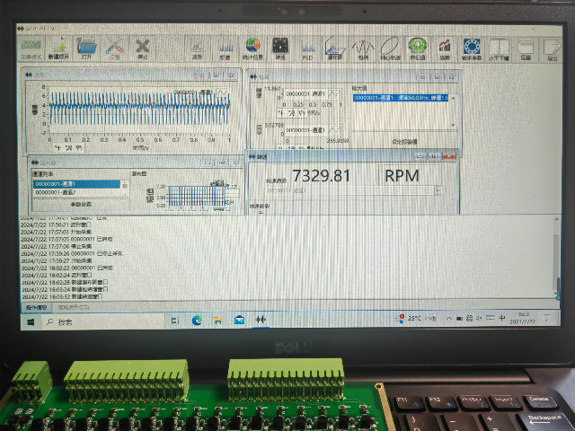Click up arrow of the log scrollbar
575x431 pixels.
557,219
